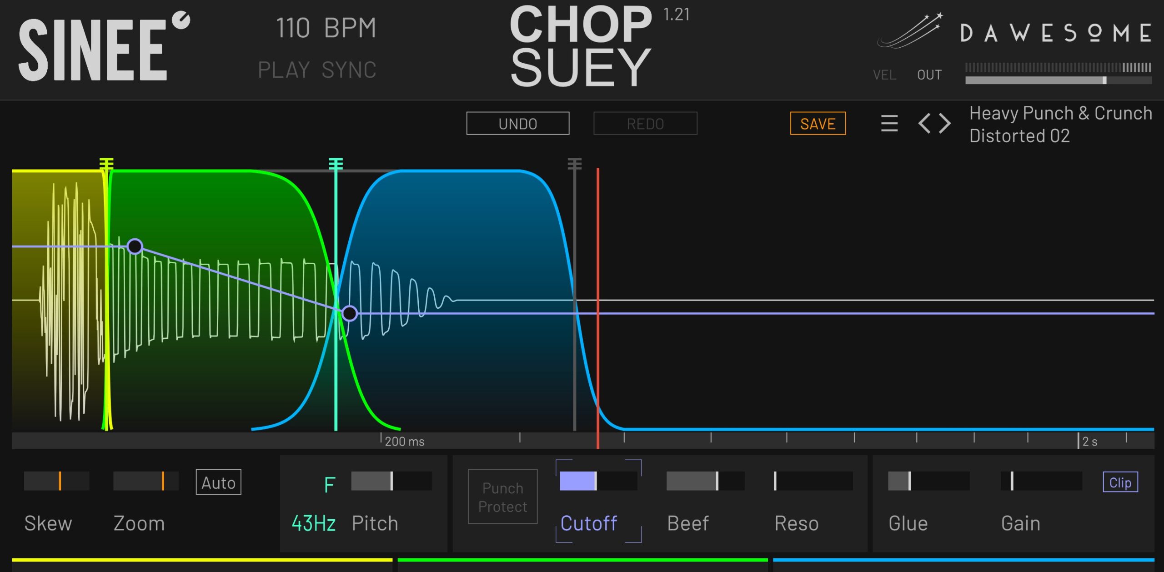Go to previous preset arrow
Screen dimensions: 1164x572
pyautogui.click(x=924, y=123)
